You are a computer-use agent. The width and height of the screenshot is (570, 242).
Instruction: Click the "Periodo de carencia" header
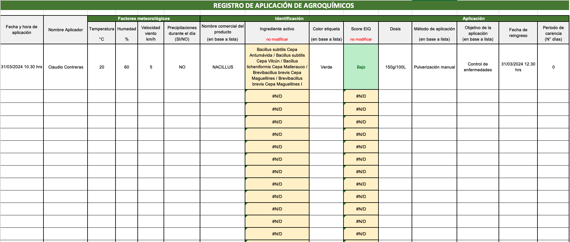click(x=553, y=33)
